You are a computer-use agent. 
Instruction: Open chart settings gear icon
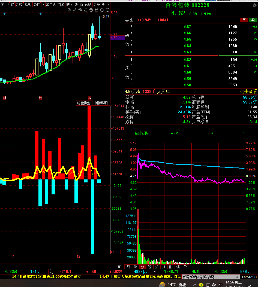point(69,10)
